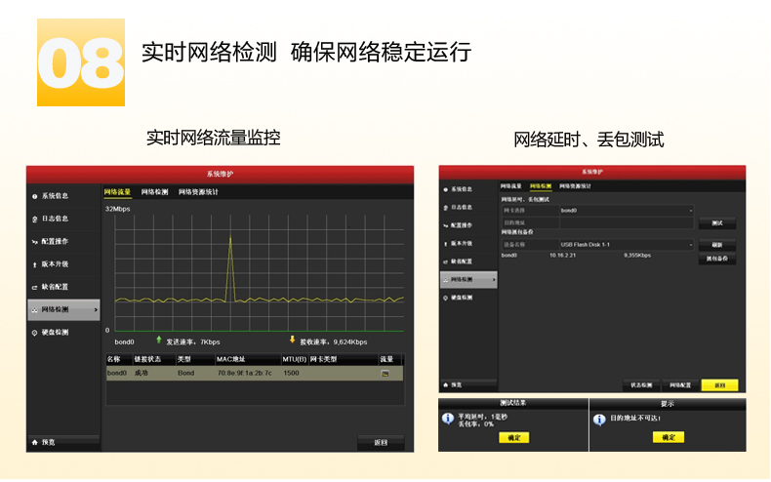Switch to 网络资源统计 tab in right detection window
The height and width of the screenshot is (482, 771).
click(x=575, y=186)
